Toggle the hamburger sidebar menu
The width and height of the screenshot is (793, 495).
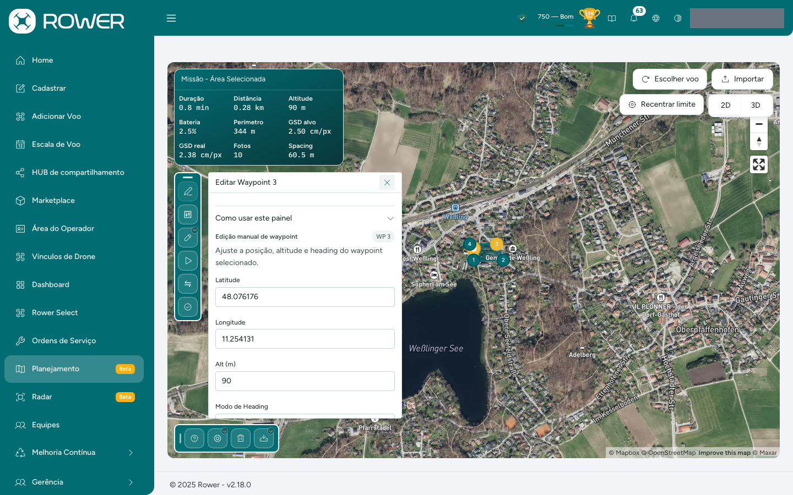point(171,18)
